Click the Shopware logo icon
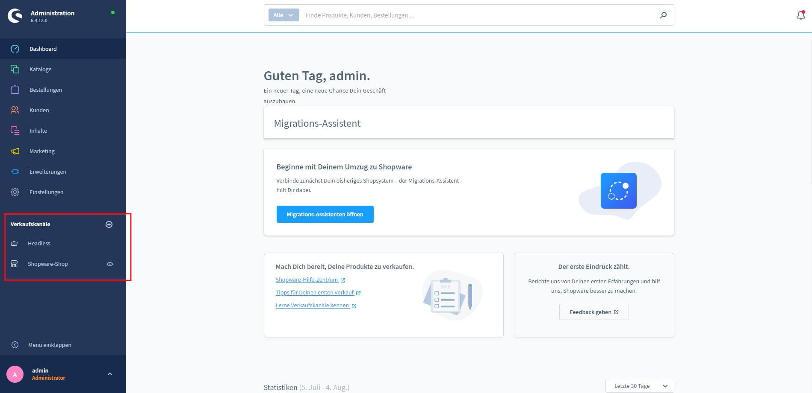The height and width of the screenshot is (393, 812). click(15, 16)
